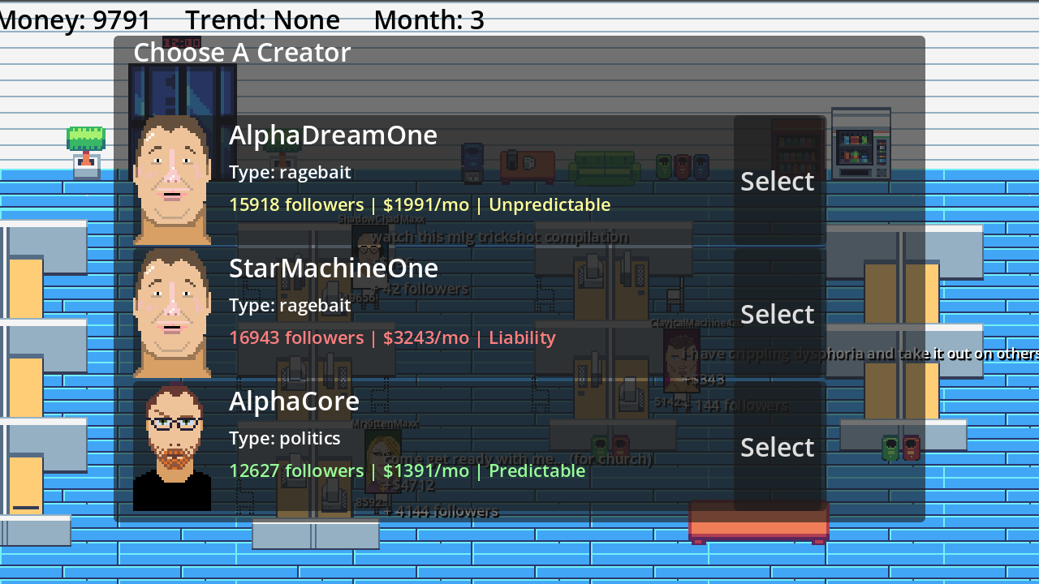Click the StarMachineOne name

[x=334, y=268]
